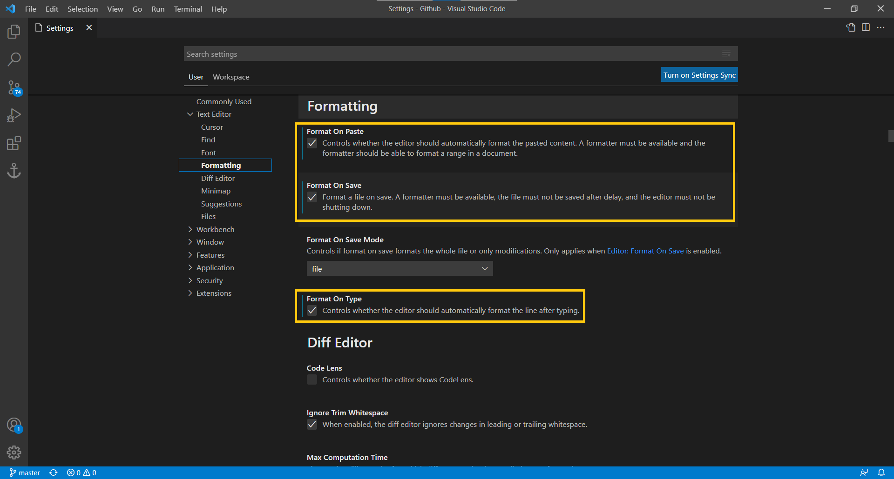Expand the Security settings section

tap(190, 280)
